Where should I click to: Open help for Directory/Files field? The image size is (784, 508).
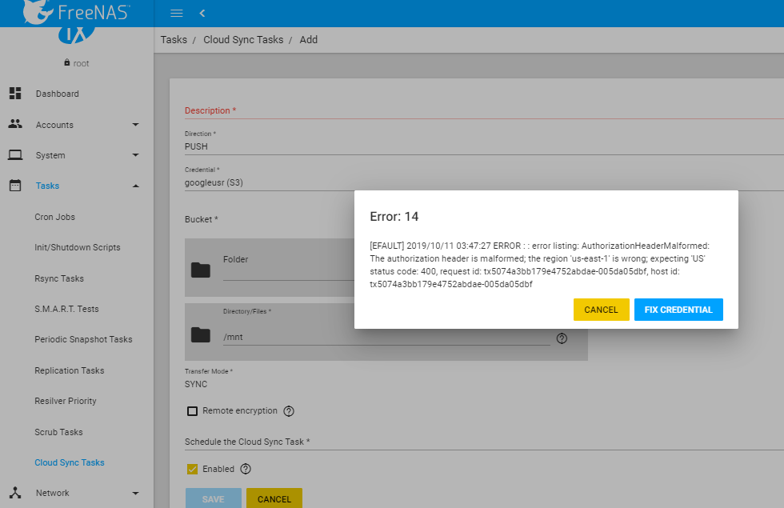tap(562, 338)
